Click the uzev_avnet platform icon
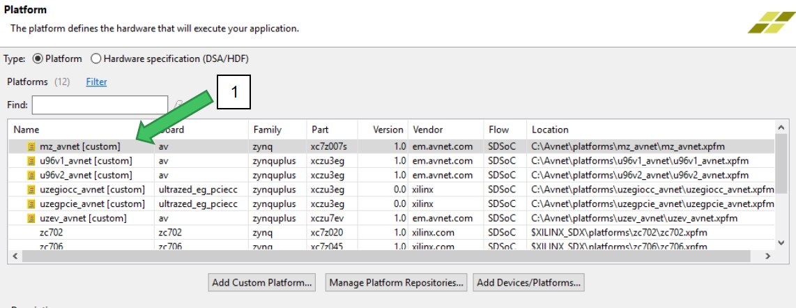 (x=31, y=218)
